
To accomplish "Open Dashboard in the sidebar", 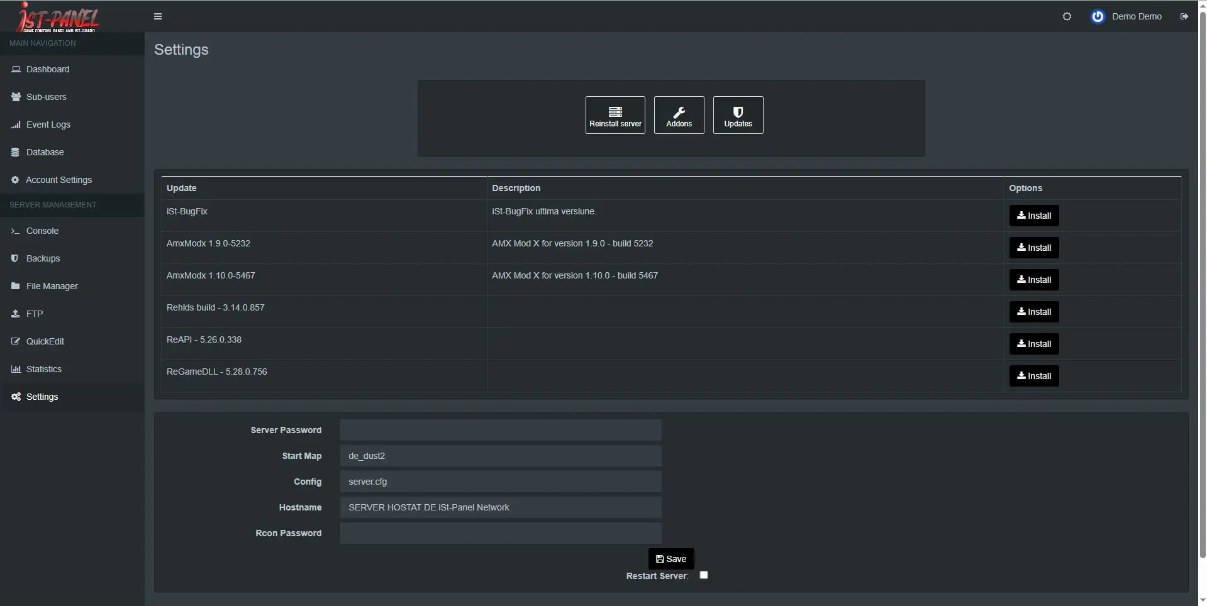I will [72, 69].
